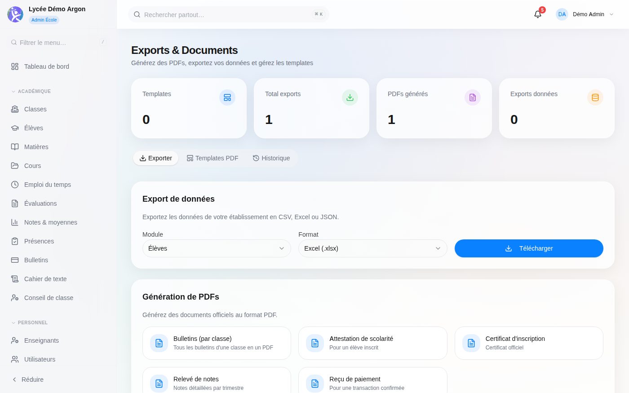Viewport: 629px width, 393px height.
Task: Open Évaluations menu item
Action: point(58,203)
